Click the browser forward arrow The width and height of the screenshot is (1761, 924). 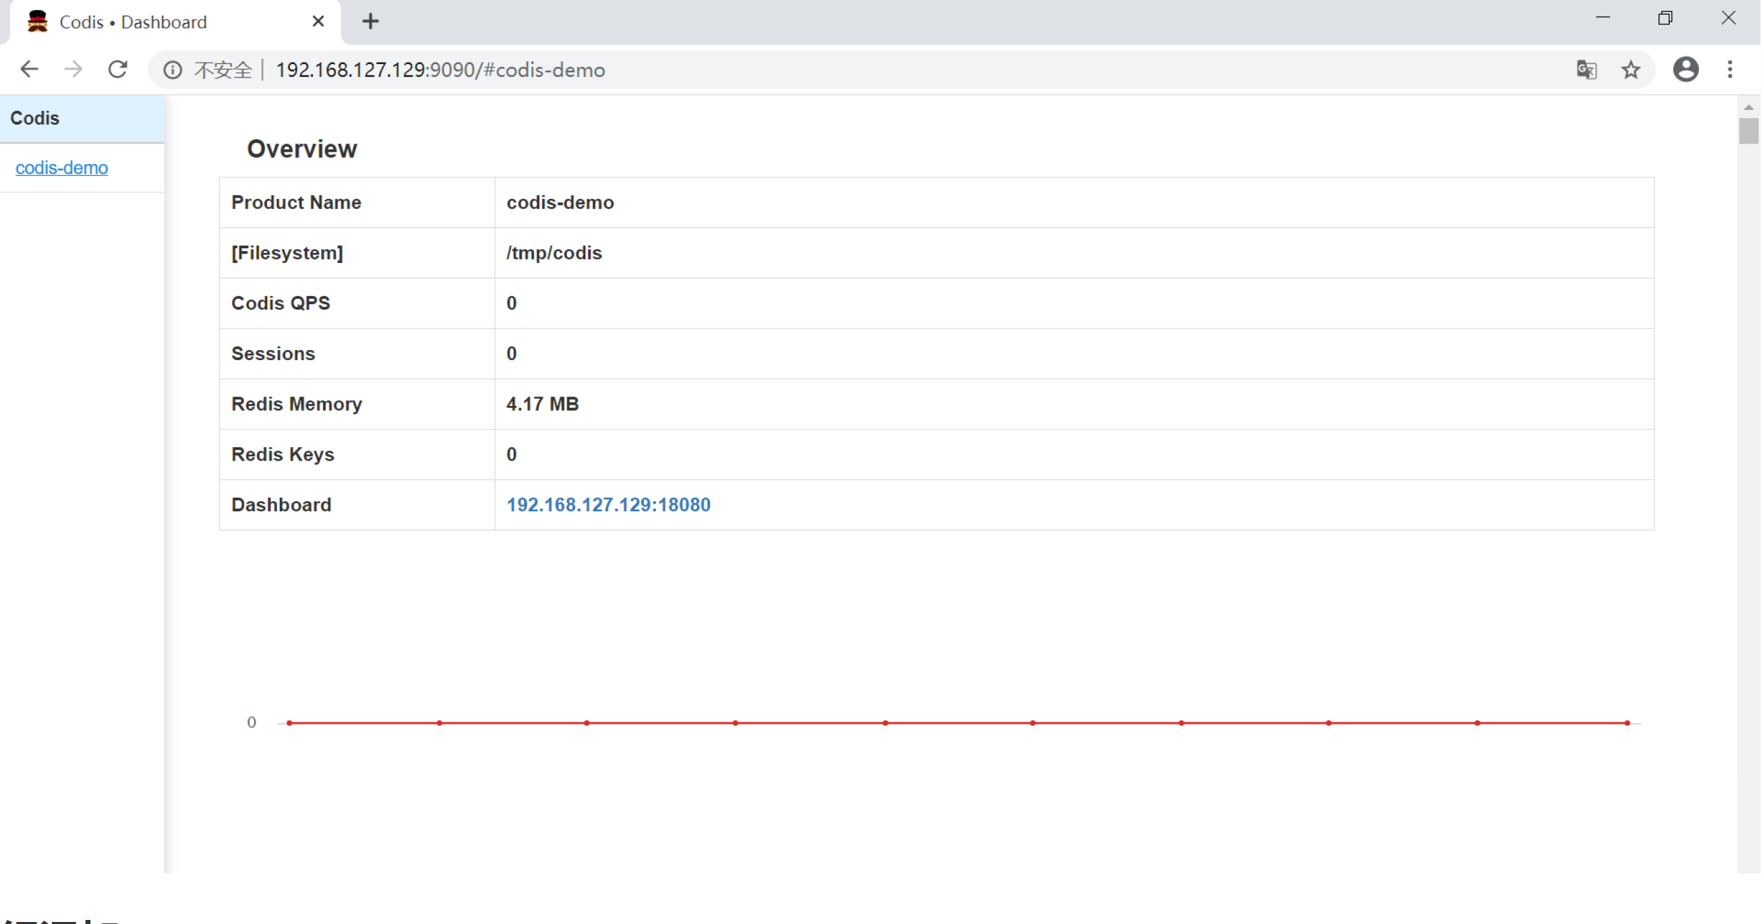point(73,69)
